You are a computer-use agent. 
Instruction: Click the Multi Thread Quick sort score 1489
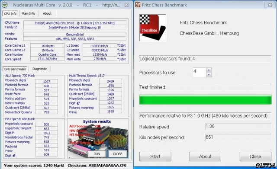[110, 94]
